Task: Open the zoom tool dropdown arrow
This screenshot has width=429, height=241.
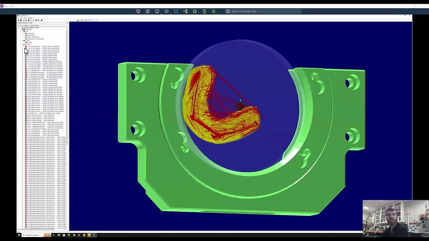Action: click(x=84, y=20)
